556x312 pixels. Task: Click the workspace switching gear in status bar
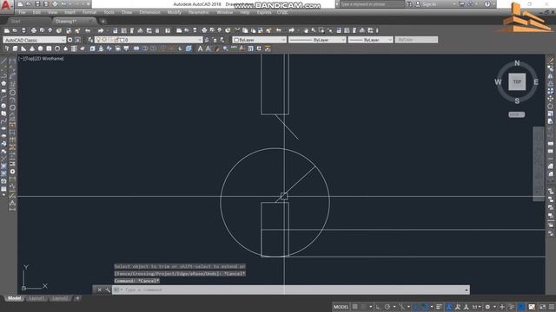[488, 307]
